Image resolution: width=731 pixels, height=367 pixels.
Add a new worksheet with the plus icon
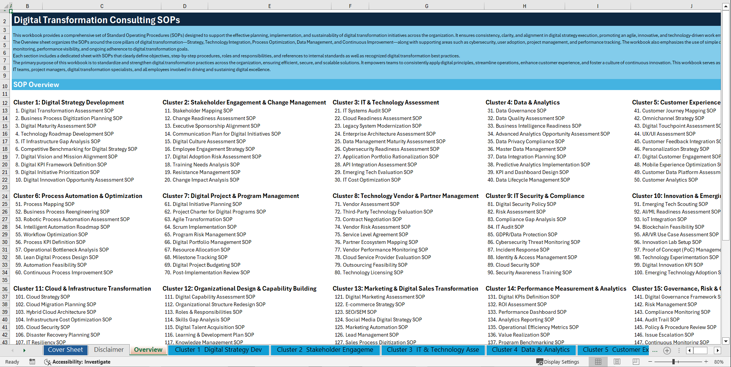(667, 350)
